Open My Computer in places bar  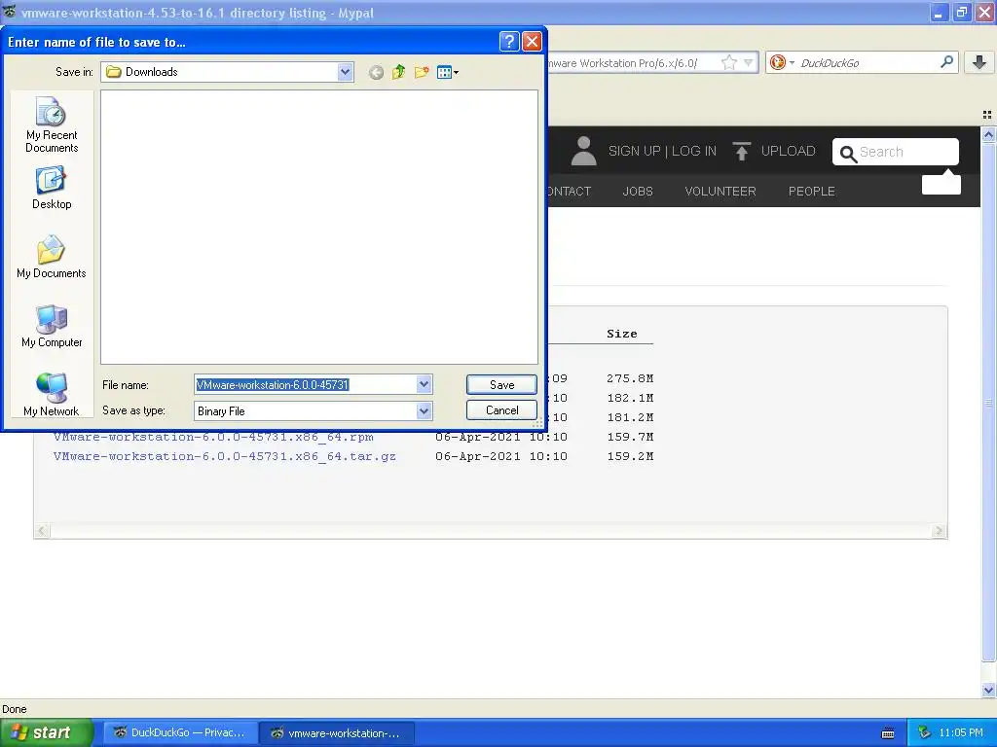point(52,326)
